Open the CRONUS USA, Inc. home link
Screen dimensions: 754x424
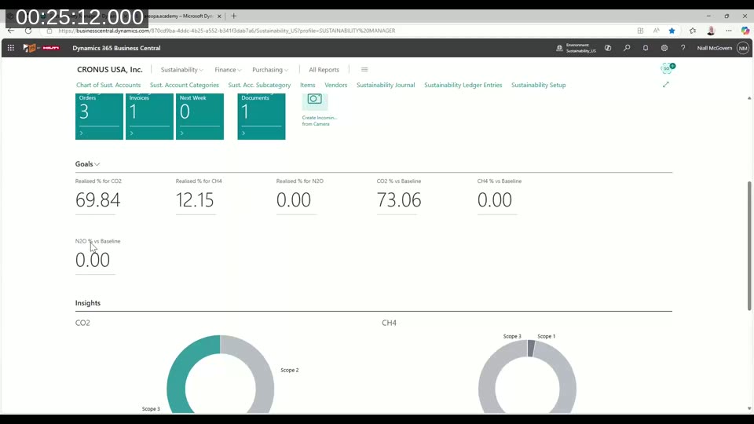110,70
